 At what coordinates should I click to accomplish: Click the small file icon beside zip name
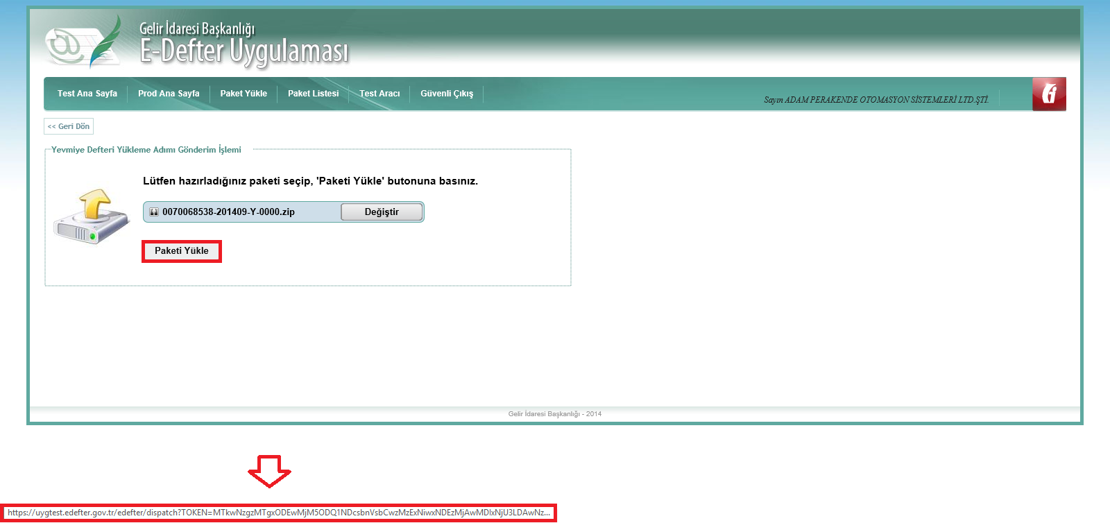click(x=154, y=212)
